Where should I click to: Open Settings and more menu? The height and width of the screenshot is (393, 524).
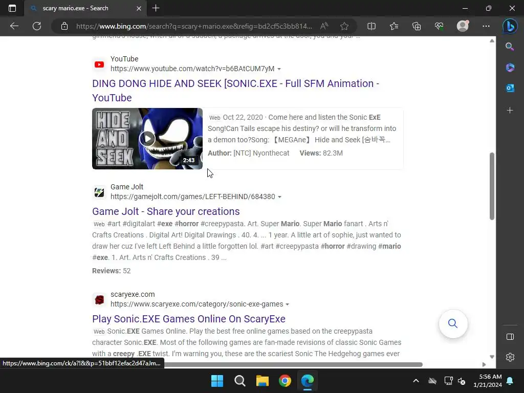tap(486, 26)
